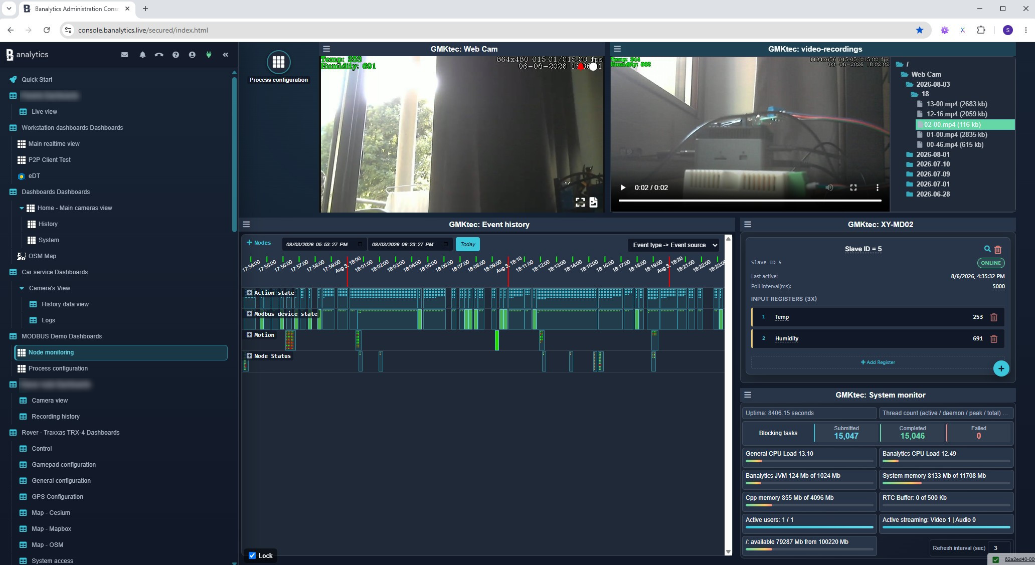The image size is (1035, 565).
Task: Expand the Modbus device state row
Action: 249,314
